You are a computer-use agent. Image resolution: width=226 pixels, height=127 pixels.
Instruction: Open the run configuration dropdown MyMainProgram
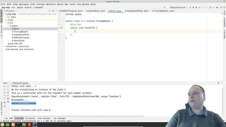tap(178, 7)
